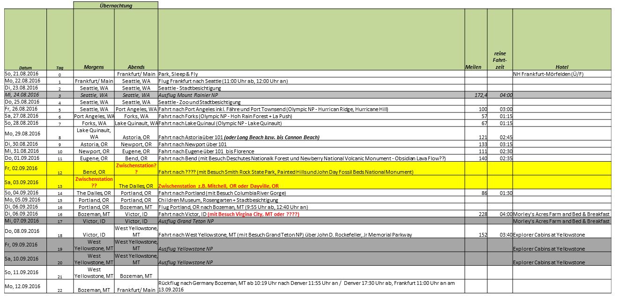
Task: Click the Übernachtung header cell
Action: click(x=116, y=5)
